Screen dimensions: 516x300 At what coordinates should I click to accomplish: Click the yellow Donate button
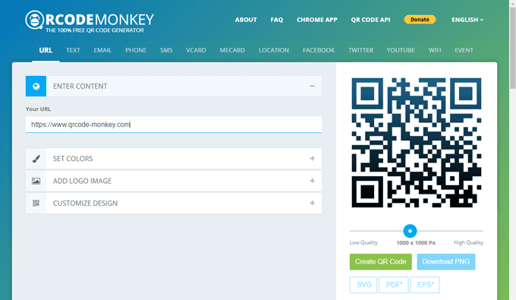coord(420,20)
